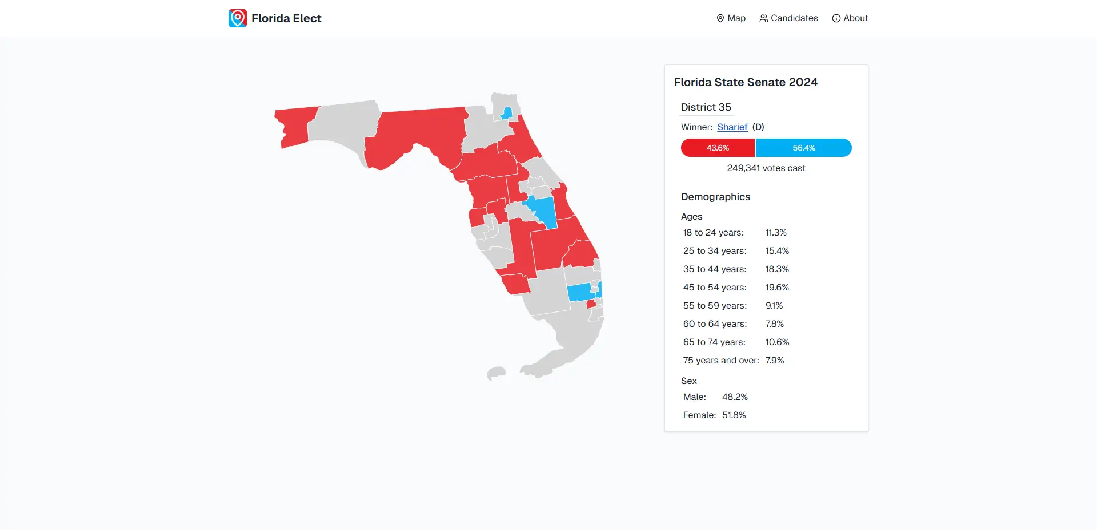Open the Sharief candidate link
The image size is (1097, 530).
click(x=732, y=127)
